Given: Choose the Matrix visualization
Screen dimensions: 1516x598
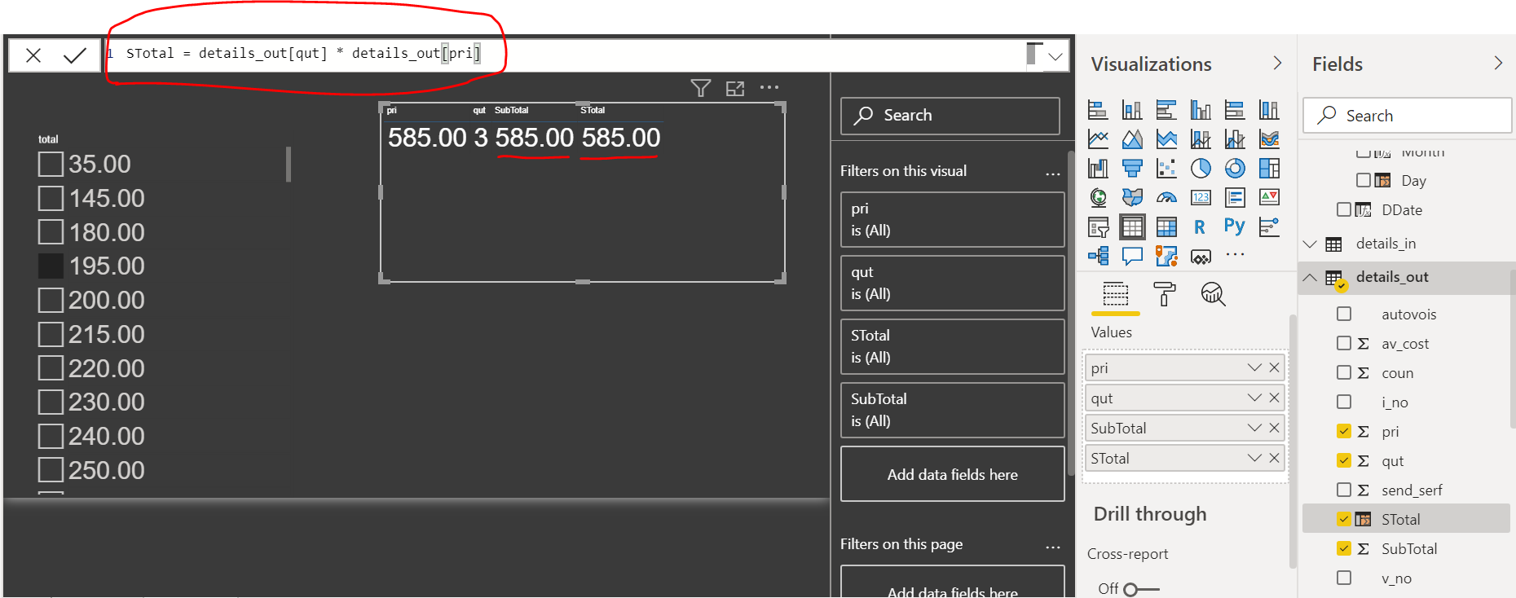Looking at the screenshot, I should (x=1166, y=226).
